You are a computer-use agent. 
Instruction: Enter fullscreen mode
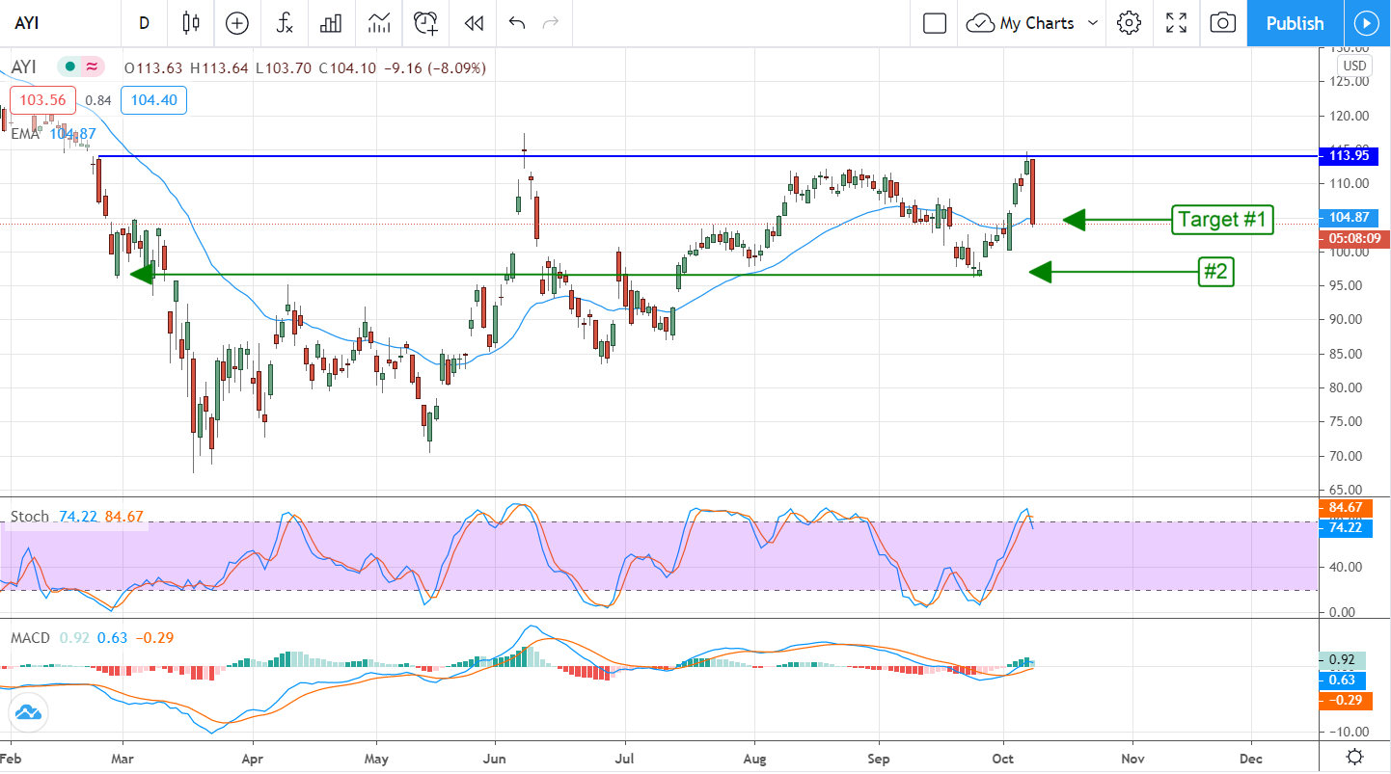[x=1176, y=23]
